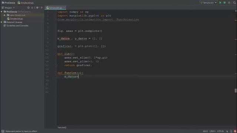This screenshot has height=133, width=237.
Task: Click fold marker beside 'def funcion(x)' line
Action: 56,73
